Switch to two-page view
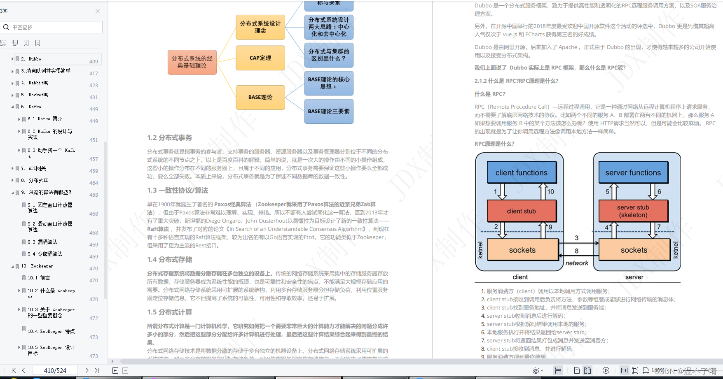723x379 pixels. click(587, 370)
